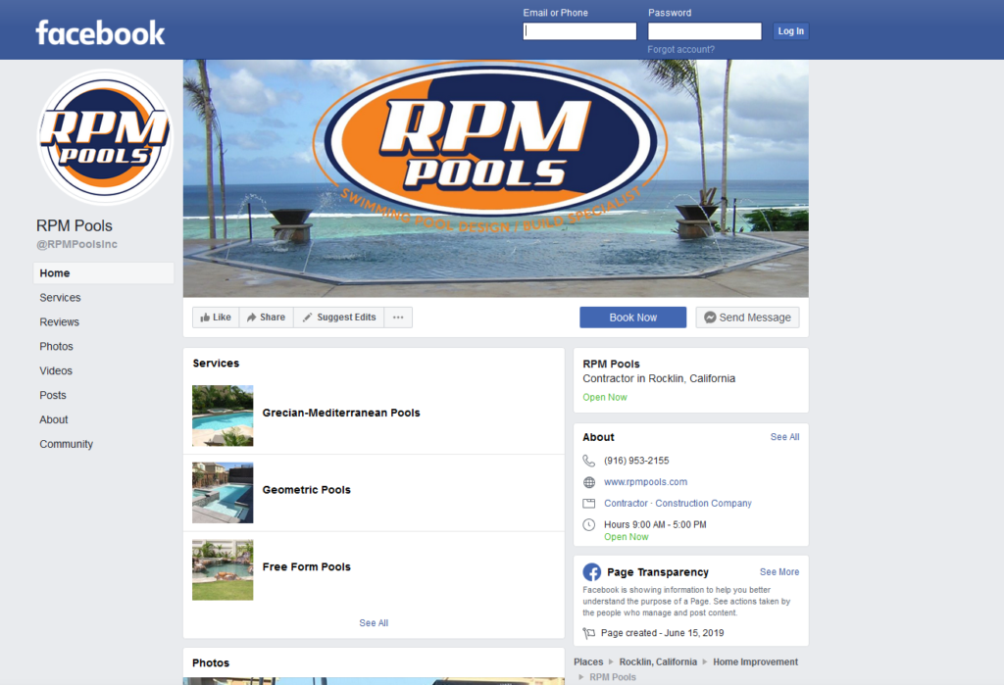Click RPM Pools page name in sidebar

coord(75,226)
